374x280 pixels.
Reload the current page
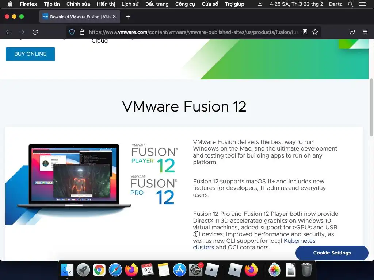(x=35, y=32)
